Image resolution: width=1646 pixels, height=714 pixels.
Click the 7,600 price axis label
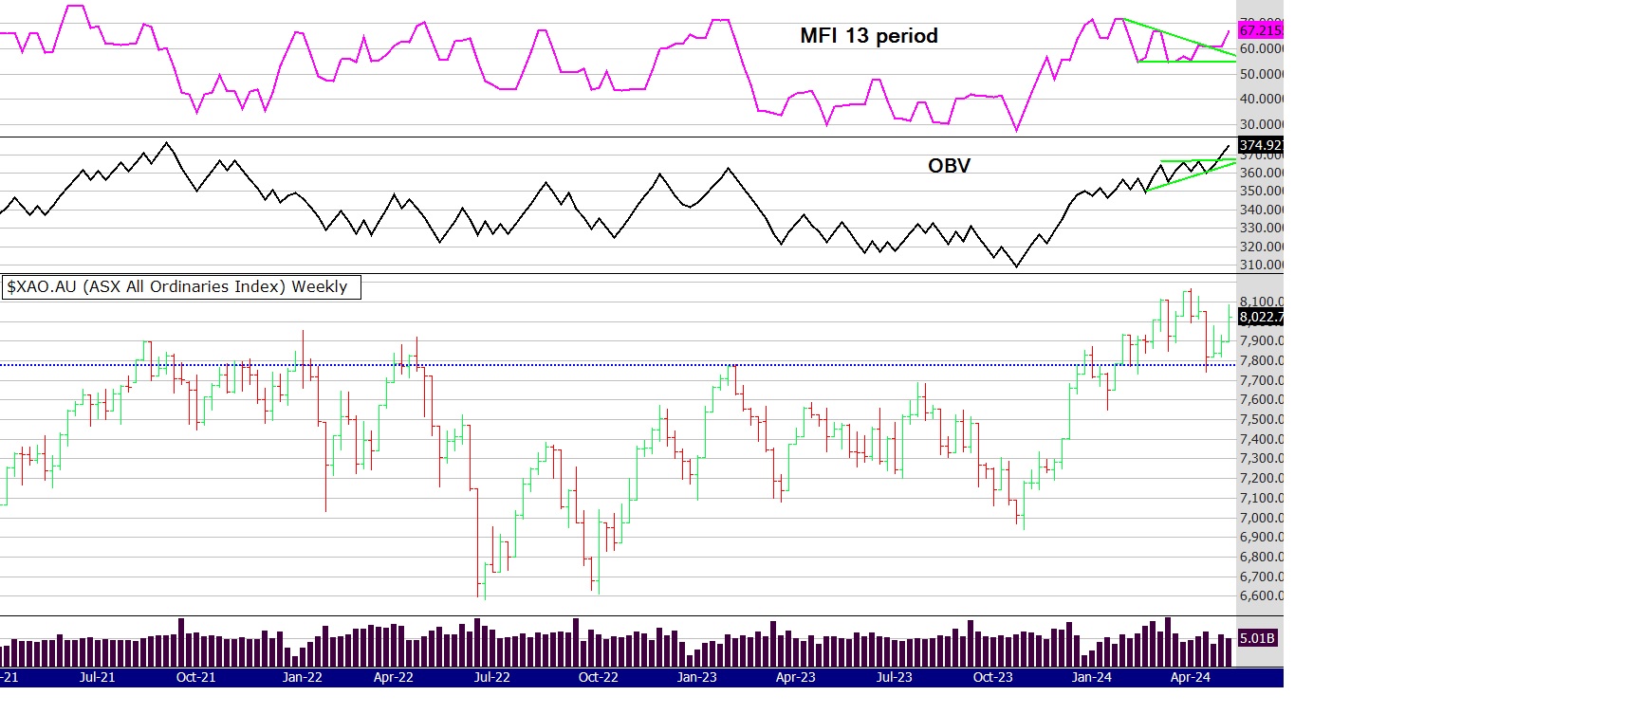[x=1262, y=399]
